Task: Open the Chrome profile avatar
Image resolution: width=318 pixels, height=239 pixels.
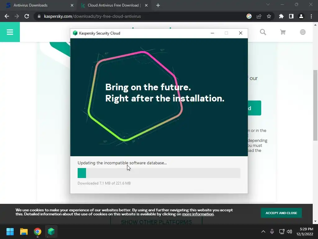Action: click(x=301, y=16)
